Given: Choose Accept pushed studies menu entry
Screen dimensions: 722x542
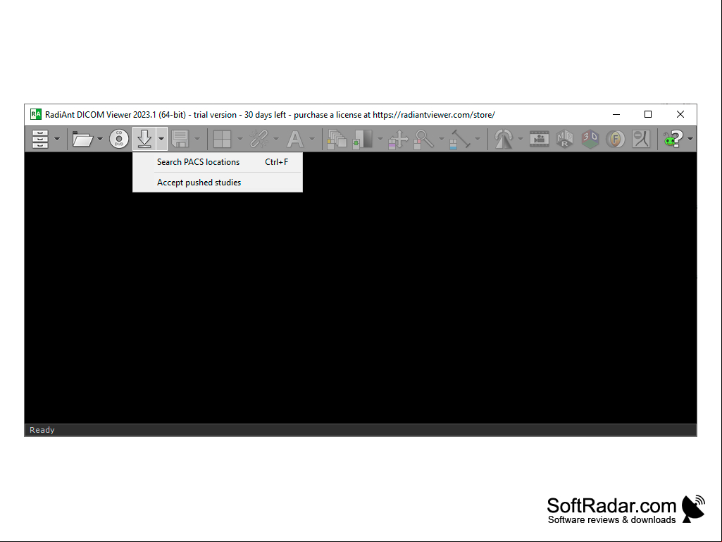Looking at the screenshot, I should [x=218, y=183].
